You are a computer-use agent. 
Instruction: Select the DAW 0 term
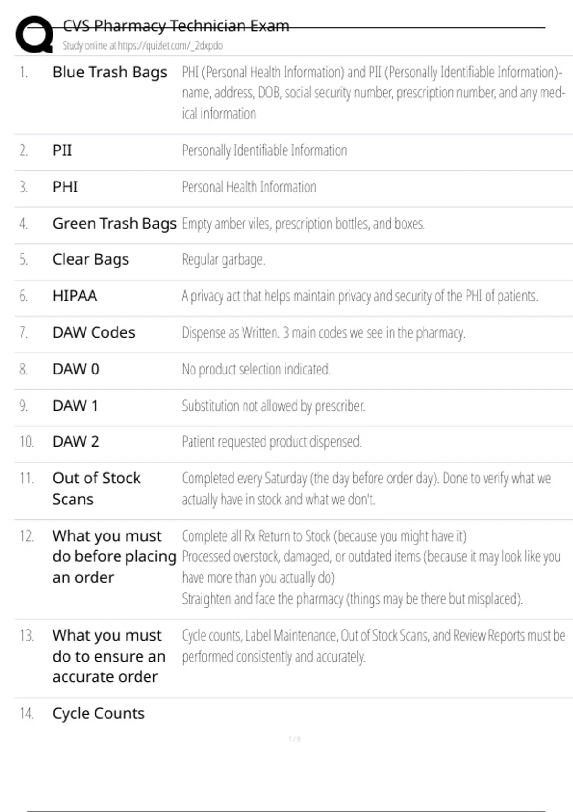click(x=76, y=369)
